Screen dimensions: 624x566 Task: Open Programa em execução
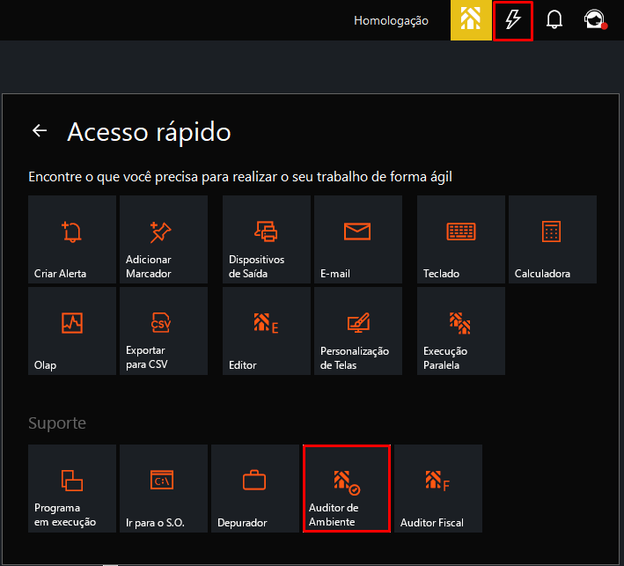click(x=72, y=489)
